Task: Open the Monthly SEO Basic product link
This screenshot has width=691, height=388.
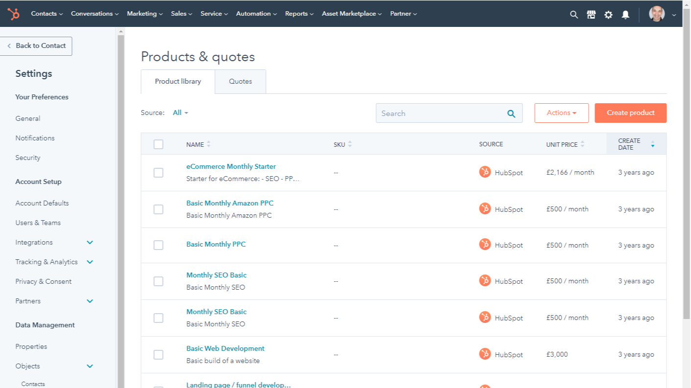Action: [216, 275]
